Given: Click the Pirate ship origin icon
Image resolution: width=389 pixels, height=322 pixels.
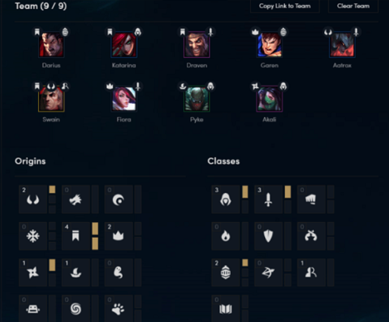Looking at the screenshot, I should click(76, 272).
